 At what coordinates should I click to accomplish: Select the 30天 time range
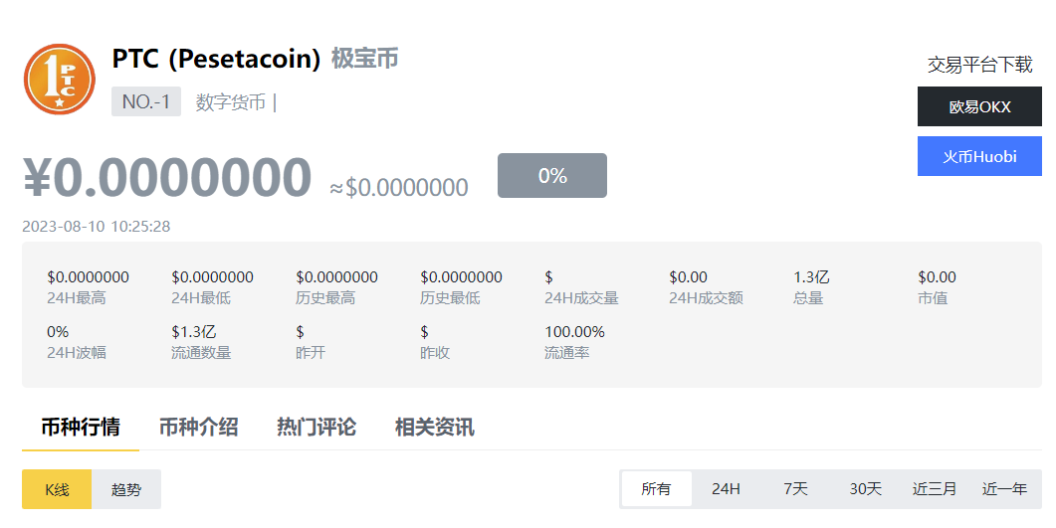866,489
